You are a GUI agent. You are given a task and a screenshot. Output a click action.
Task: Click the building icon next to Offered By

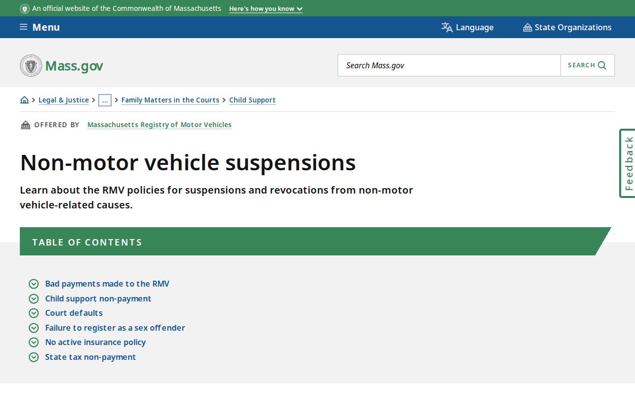pos(25,125)
